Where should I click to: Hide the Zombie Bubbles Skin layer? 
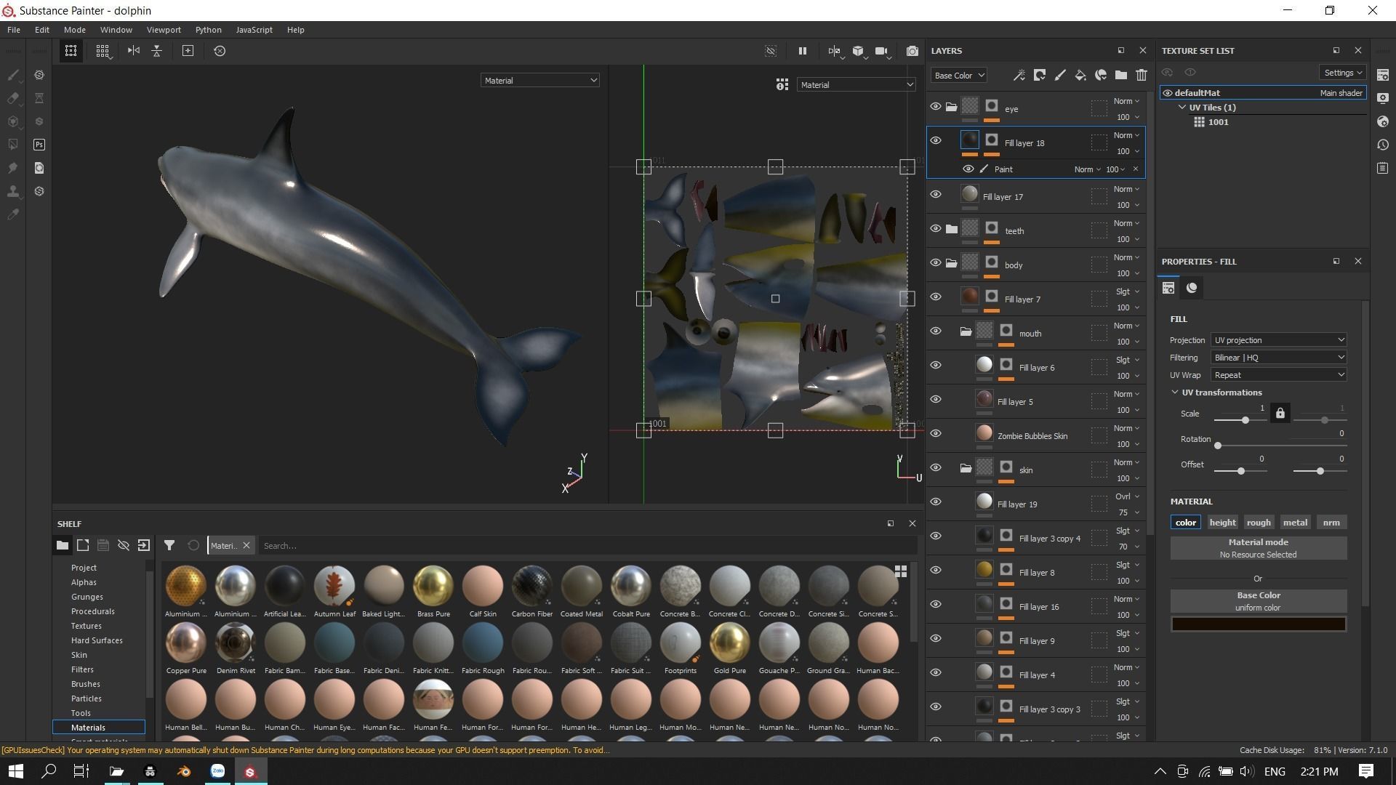[x=936, y=434]
